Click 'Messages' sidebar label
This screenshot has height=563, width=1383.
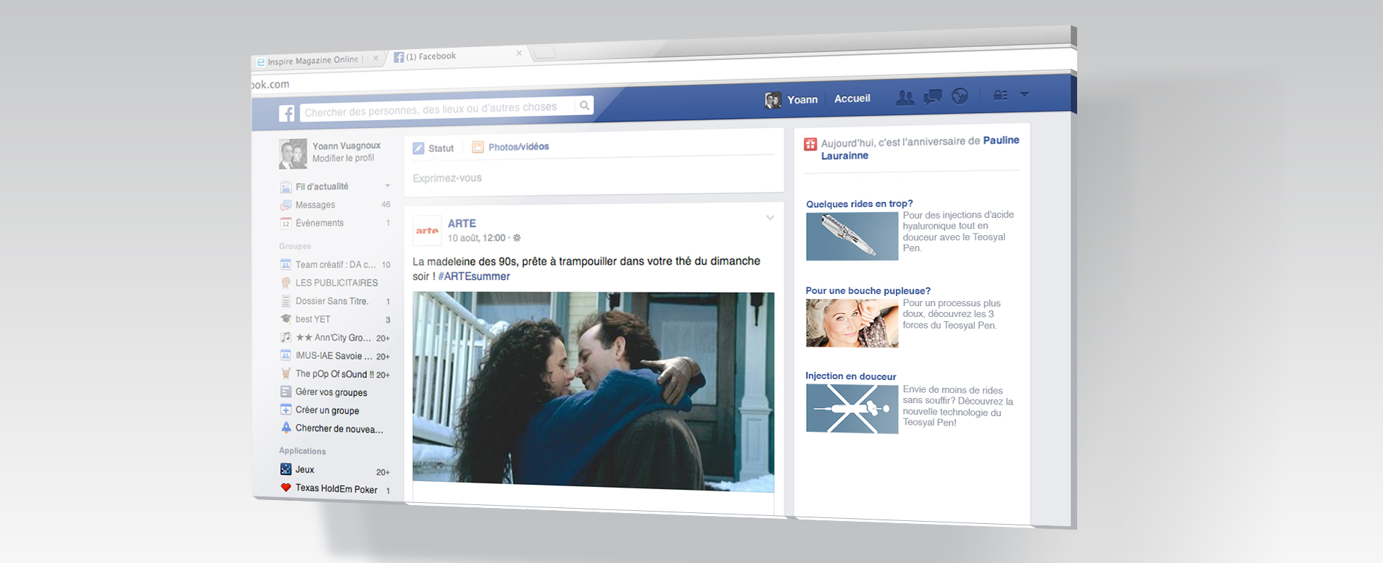(315, 206)
